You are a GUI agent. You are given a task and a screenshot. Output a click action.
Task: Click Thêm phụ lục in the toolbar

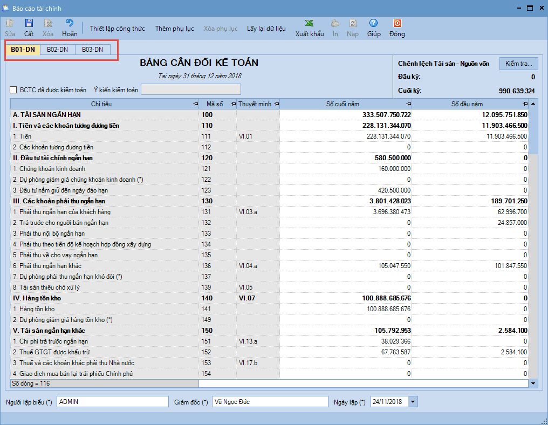(174, 29)
